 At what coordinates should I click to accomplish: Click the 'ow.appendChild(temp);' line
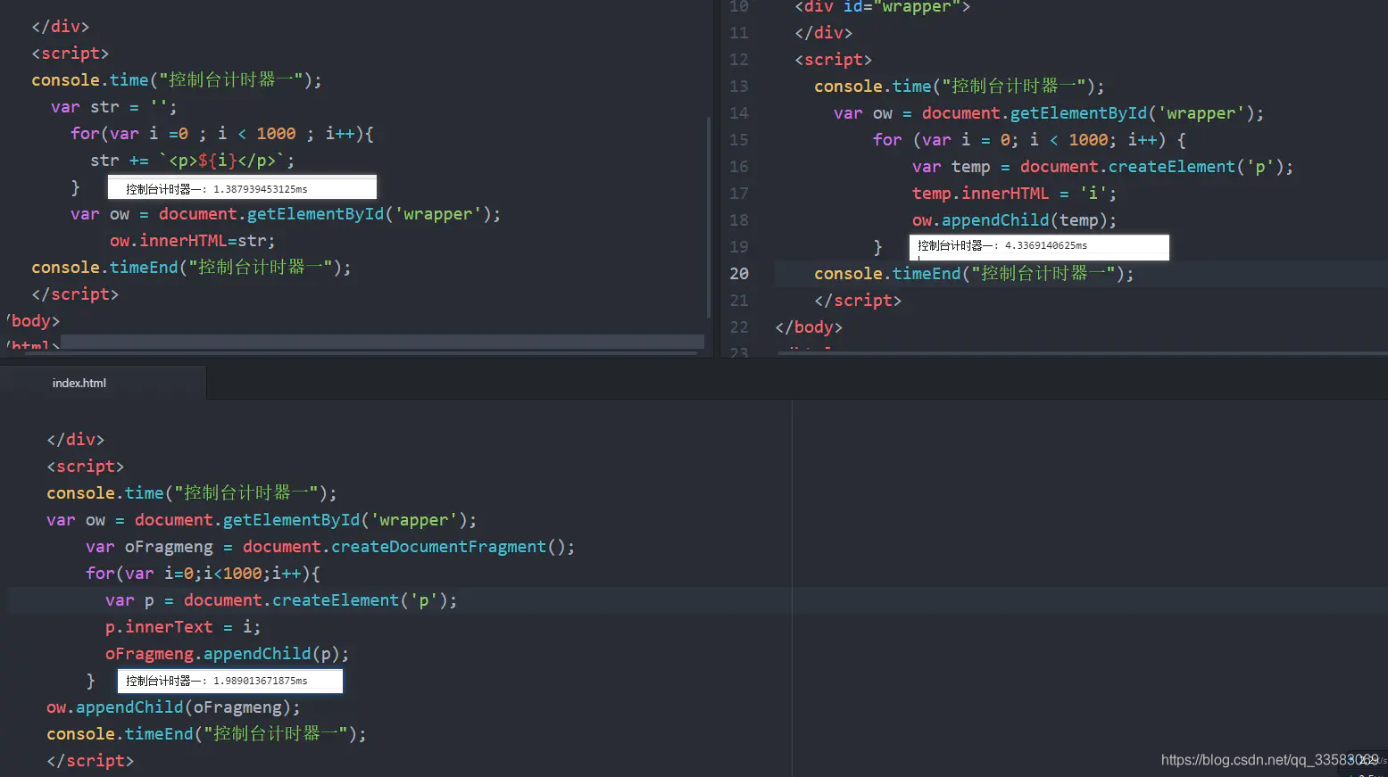[1014, 220]
